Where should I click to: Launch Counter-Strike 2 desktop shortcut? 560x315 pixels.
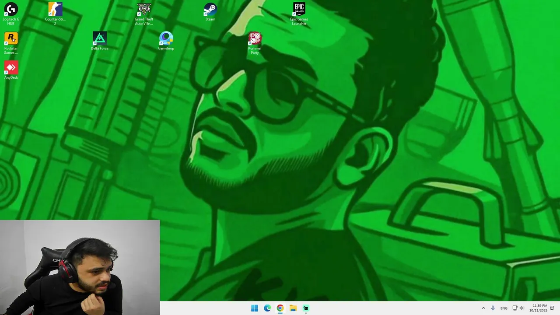tap(55, 14)
